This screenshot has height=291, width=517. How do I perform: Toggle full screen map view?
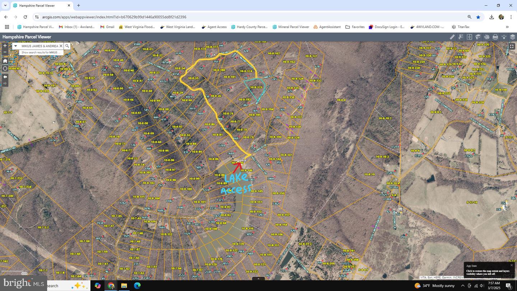tap(512, 46)
